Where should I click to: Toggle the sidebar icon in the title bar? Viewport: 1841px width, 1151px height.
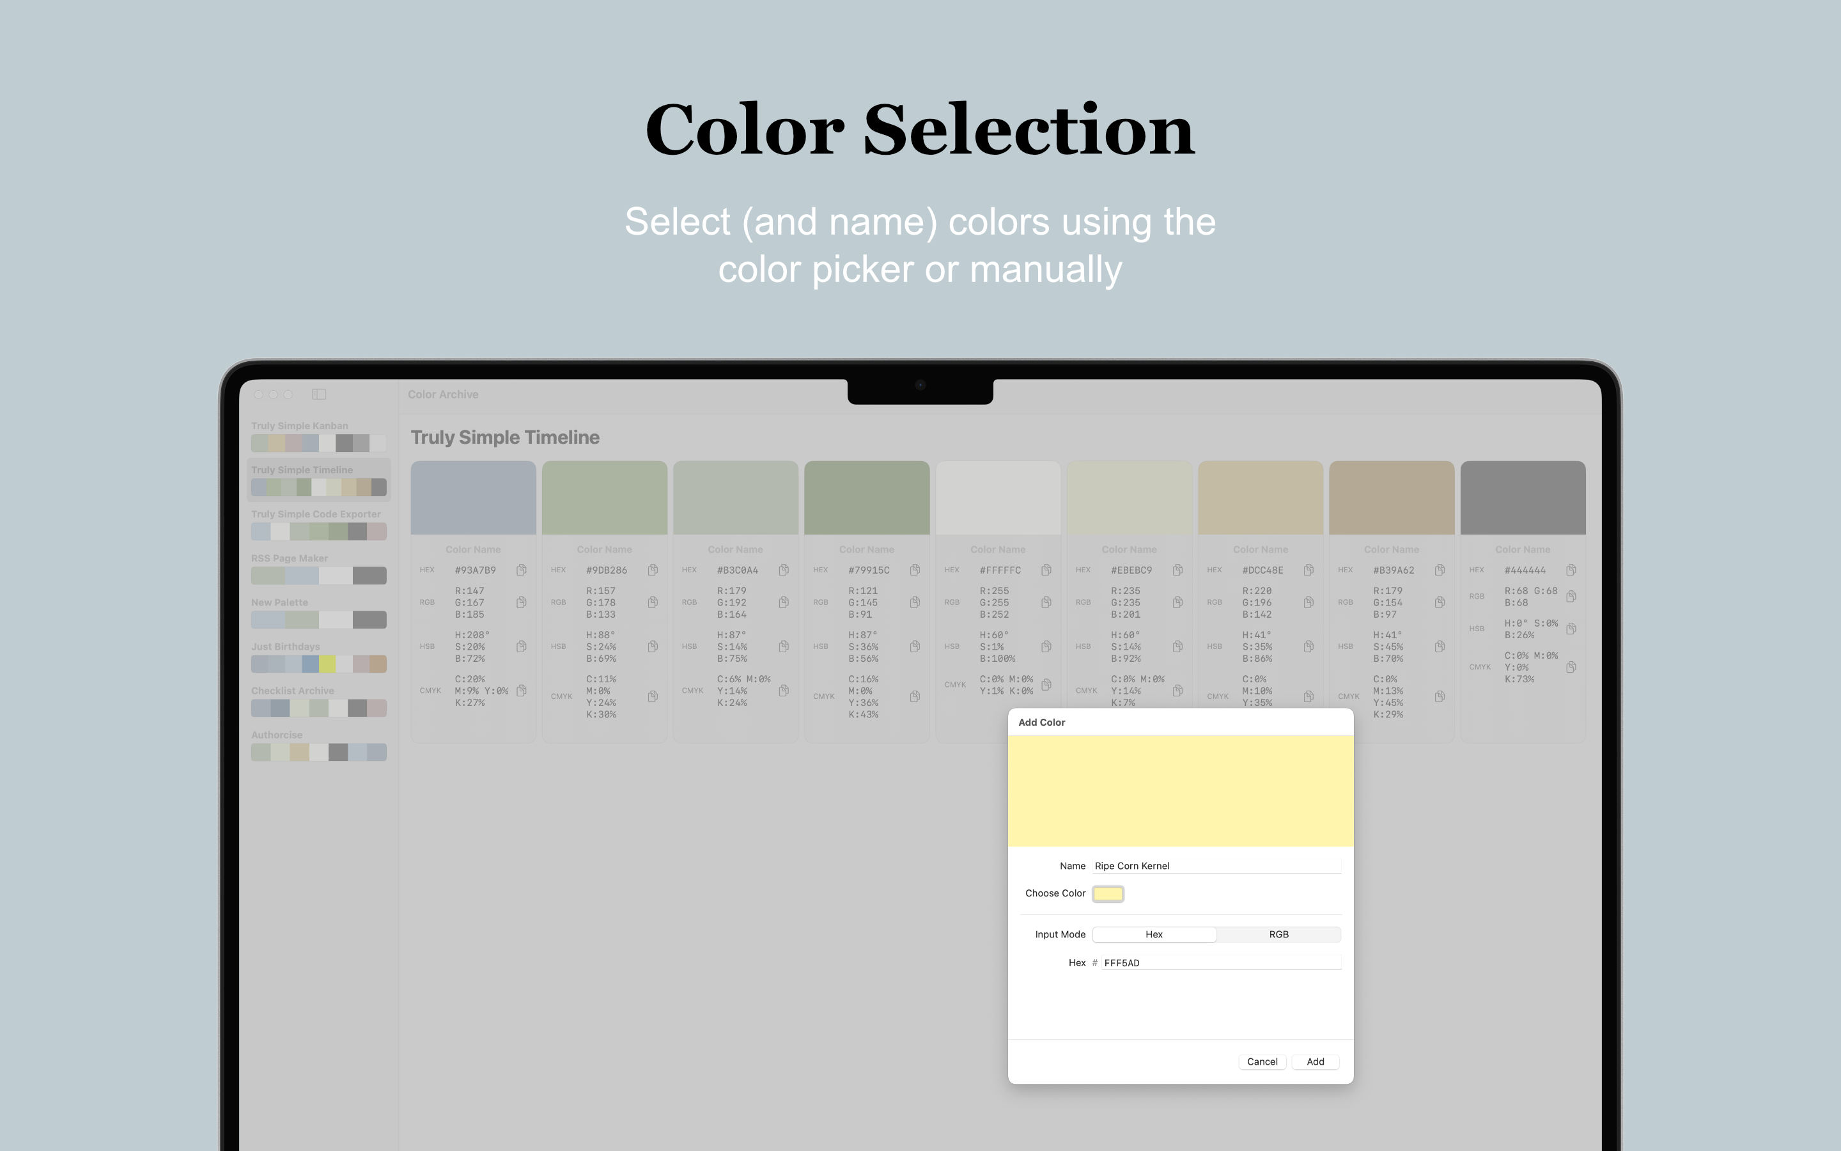pyautogui.click(x=319, y=395)
